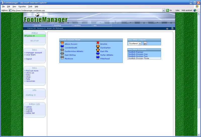Image resolution: width=201 pixels, height=137 pixels.
Task: Click the green Go arrow icon
Action: [167, 10]
